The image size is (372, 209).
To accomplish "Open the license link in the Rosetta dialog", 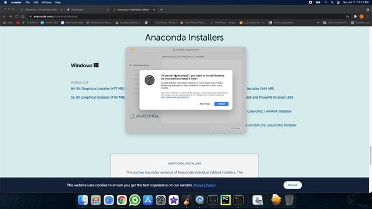I will coord(175,97).
